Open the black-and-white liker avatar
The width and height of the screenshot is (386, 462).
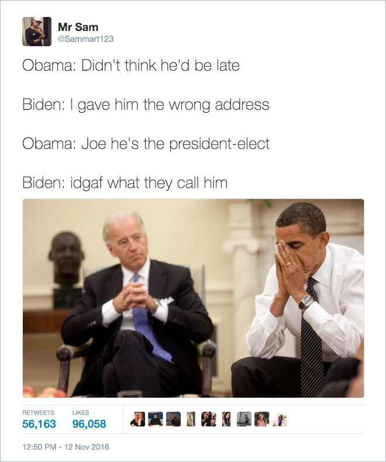pyautogui.click(x=244, y=419)
